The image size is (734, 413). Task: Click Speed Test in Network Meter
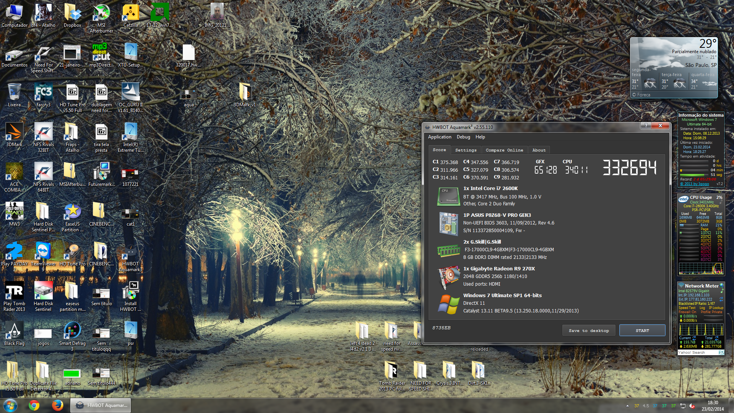(x=687, y=308)
